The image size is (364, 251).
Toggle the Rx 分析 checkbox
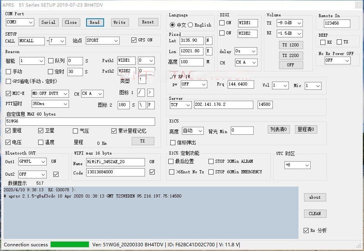click(306, 230)
